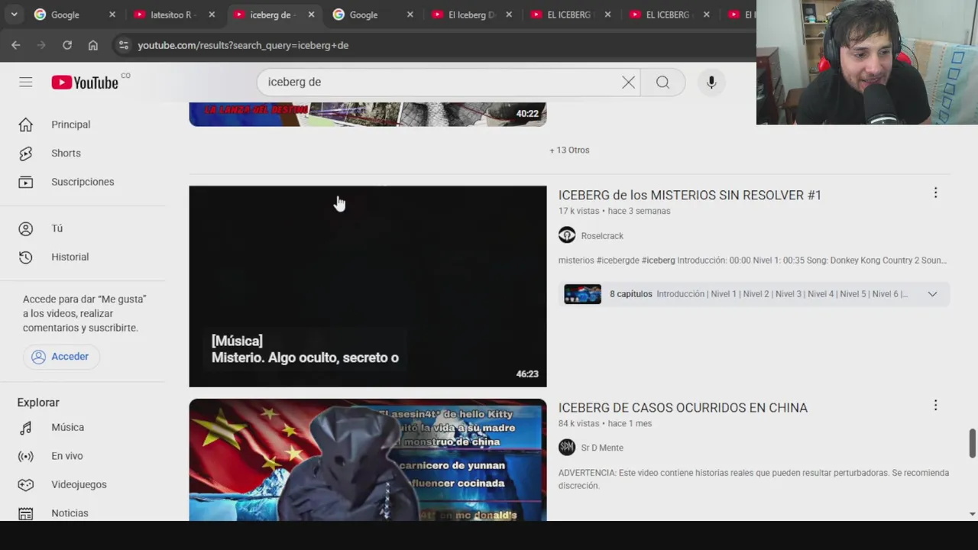Click the '17 k vistas' text

pyautogui.click(x=578, y=211)
